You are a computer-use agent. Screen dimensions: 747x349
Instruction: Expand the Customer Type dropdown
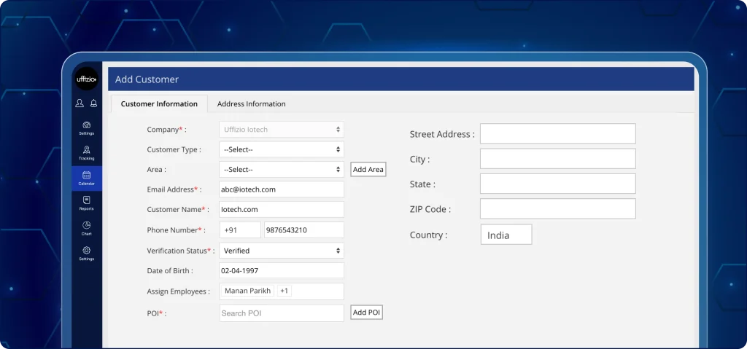[x=282, y=149]
